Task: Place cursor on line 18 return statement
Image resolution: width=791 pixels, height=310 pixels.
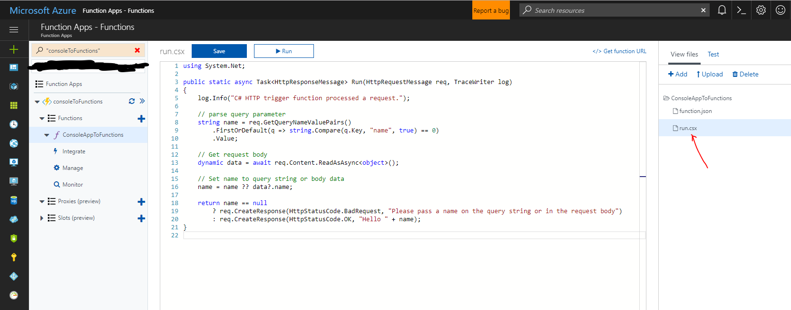Action: [x=233, y=203]
